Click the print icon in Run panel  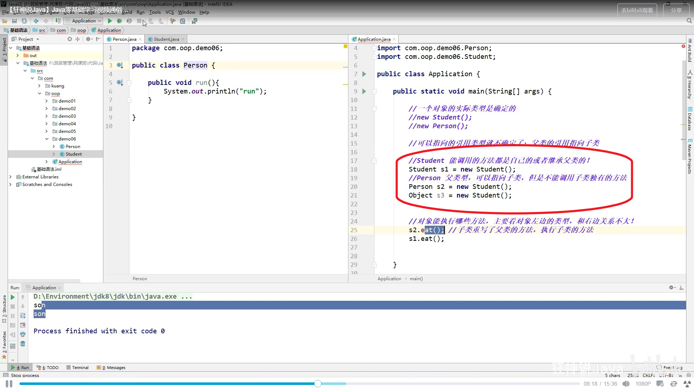(23, 334)
